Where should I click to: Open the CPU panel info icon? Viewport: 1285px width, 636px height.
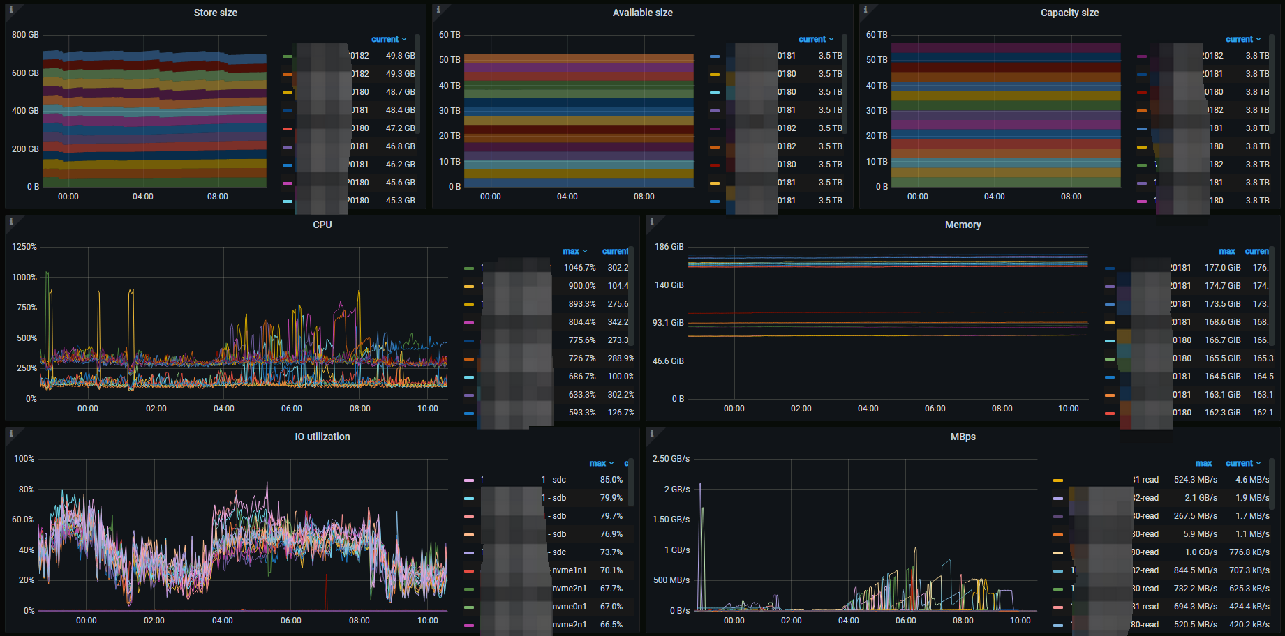coord(11,222)
